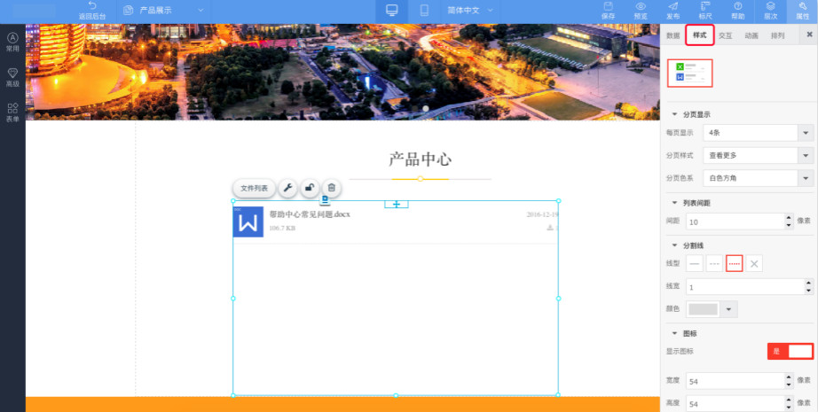The image size is (818, 412).
Task: Switch to the 数据 data tab
Action: (672, 35)
